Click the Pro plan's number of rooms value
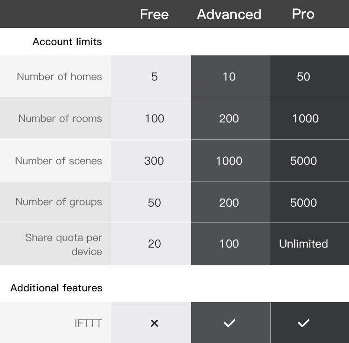 click(x=305, y=119)
